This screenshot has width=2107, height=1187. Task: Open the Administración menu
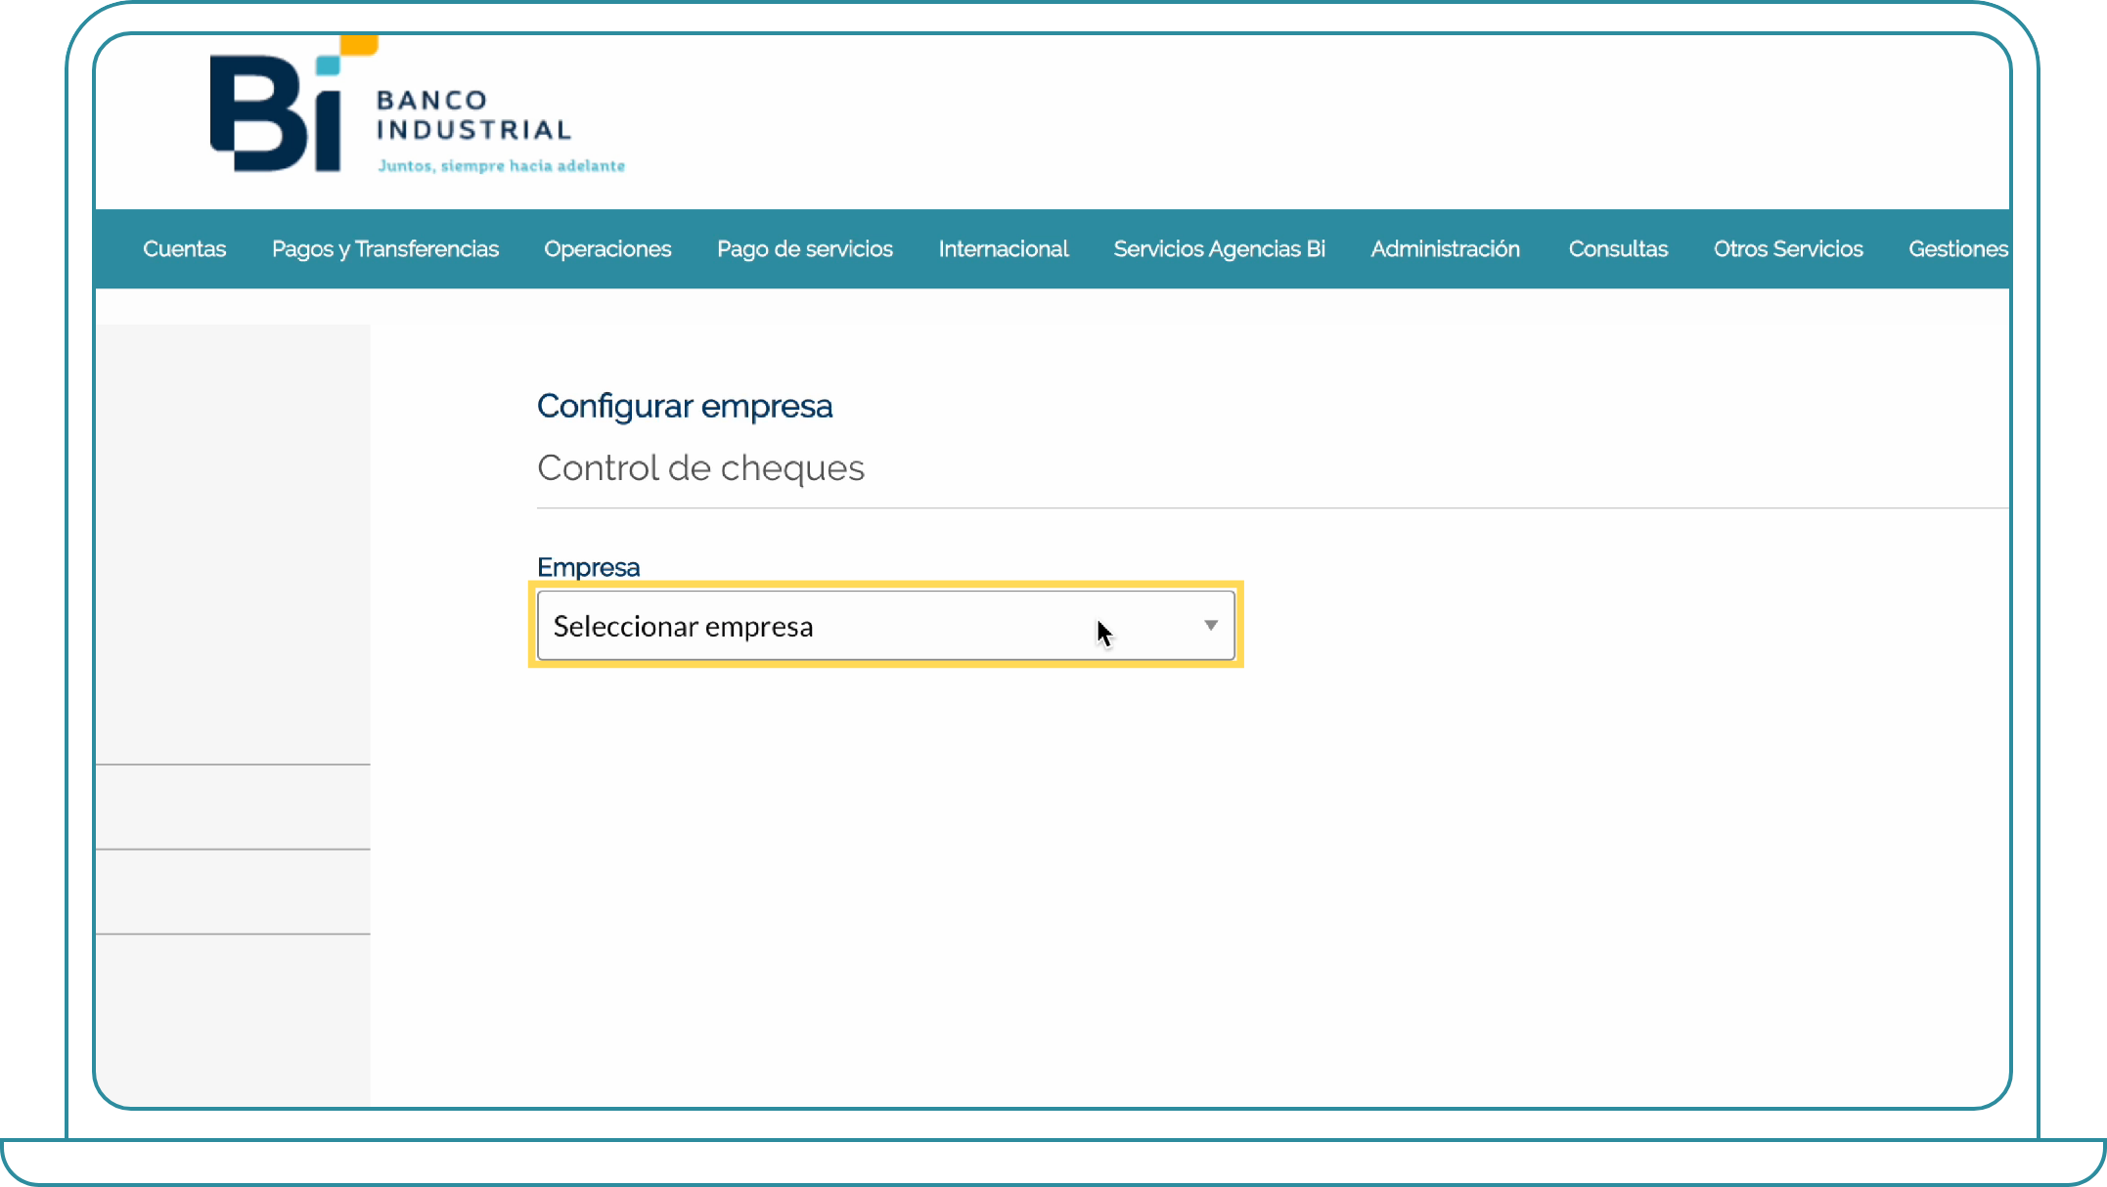(1446, 249)
